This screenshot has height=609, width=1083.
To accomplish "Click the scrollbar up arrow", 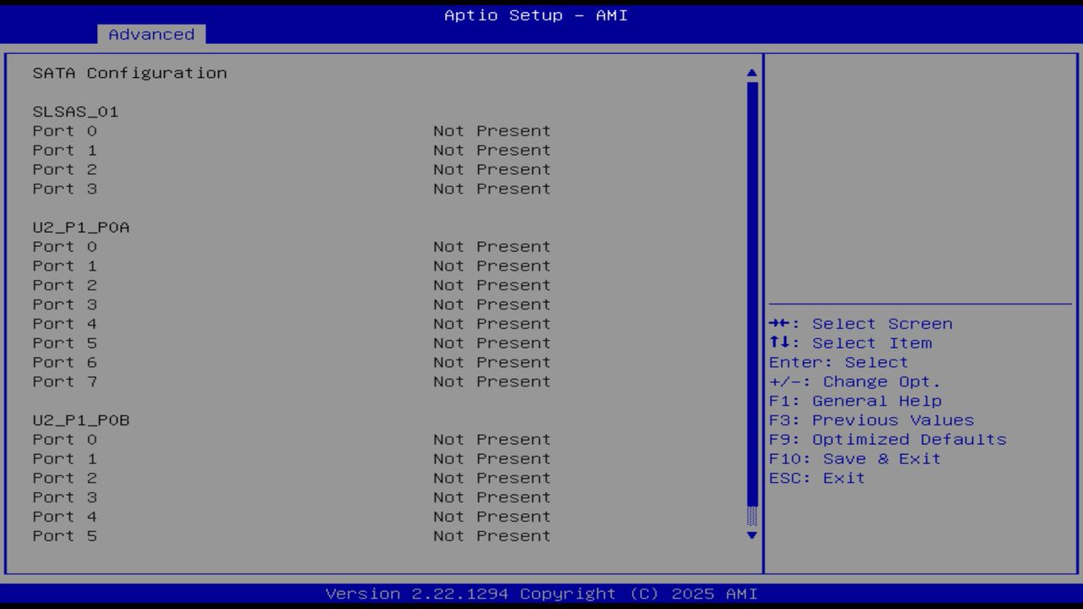I will pyautogui.click(x=750, y=74).
